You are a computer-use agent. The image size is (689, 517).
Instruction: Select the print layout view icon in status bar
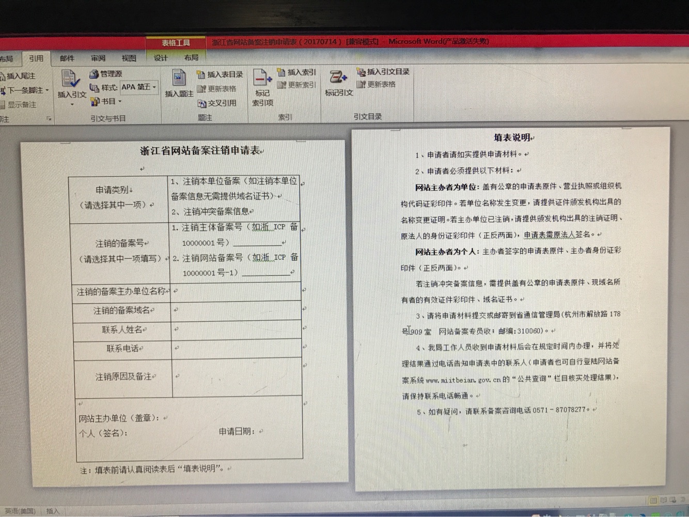(653, 500)
